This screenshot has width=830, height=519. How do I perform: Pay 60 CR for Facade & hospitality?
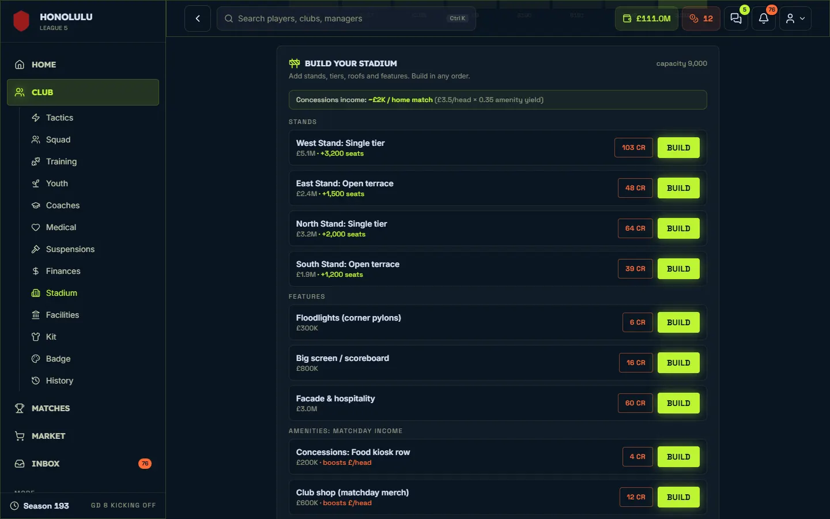[x=635, y=403]
